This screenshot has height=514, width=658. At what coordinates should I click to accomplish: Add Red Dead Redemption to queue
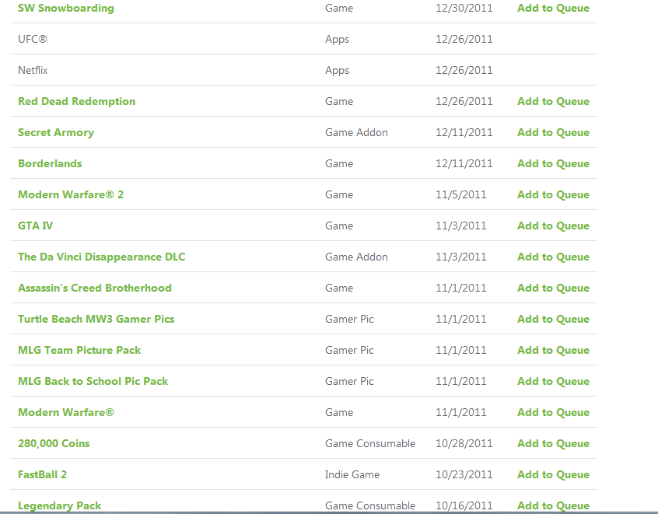click(x=553, y=102)
